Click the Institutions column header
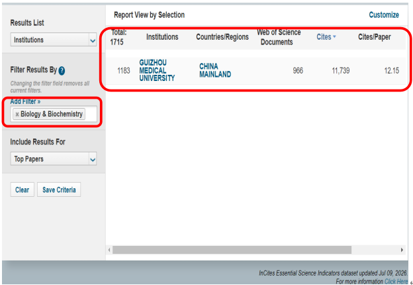Screen dimensions: 413x285 (162, 37)
